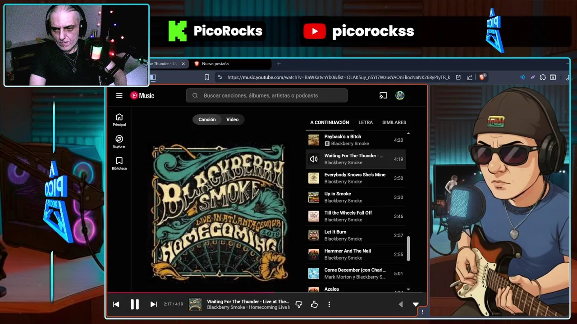
Task: Bookmark this page icon in address bar
Action: tap(207, 77)
